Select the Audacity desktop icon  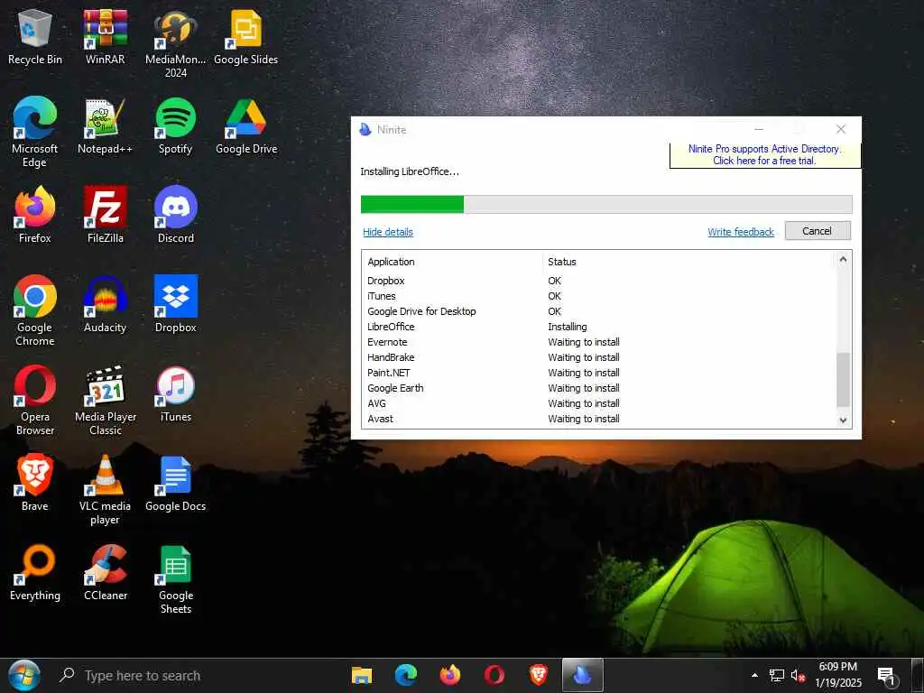pyautogui.click(x=105, y=305)
